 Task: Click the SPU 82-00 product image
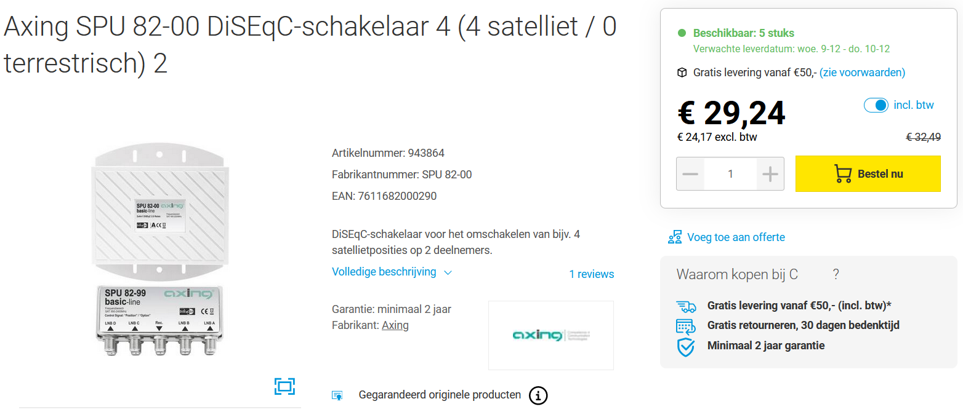pyautogui.click(x=159, y=252)
